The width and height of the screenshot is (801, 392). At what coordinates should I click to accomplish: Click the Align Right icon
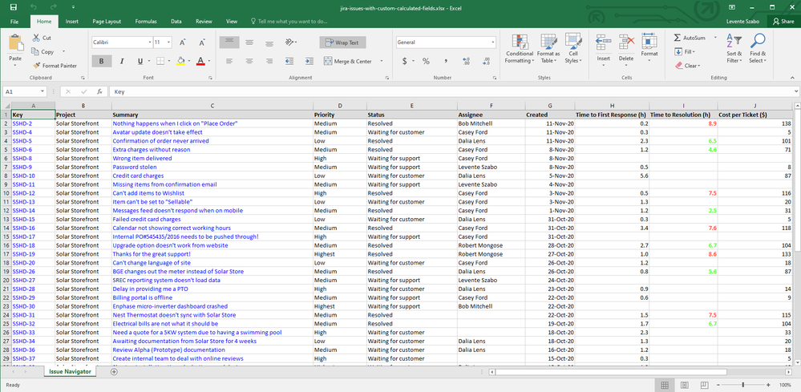click(x=269, y=61)
